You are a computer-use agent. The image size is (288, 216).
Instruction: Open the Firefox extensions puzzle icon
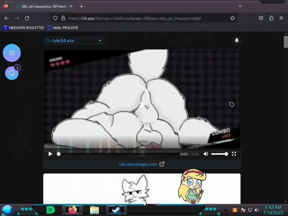[x=271, y=18]
